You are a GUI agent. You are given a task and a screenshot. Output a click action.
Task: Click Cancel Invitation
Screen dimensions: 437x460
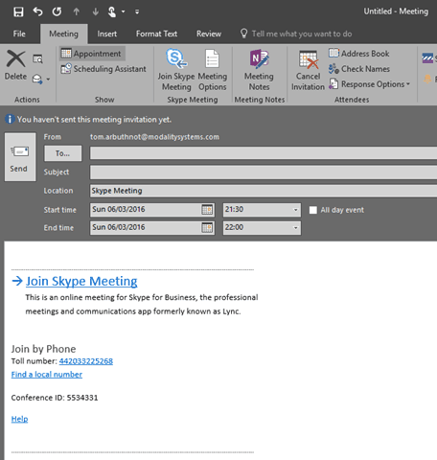coord(308,70)
